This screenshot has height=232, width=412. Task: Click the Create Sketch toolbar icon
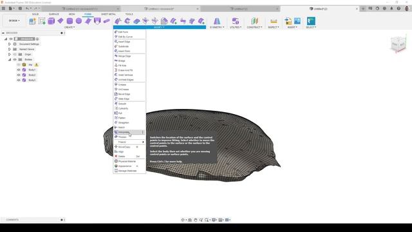42,21
